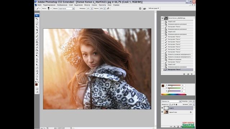Select the Path Selection tool
This screenshot has height=129, width=230.
(x=37, y=65)
